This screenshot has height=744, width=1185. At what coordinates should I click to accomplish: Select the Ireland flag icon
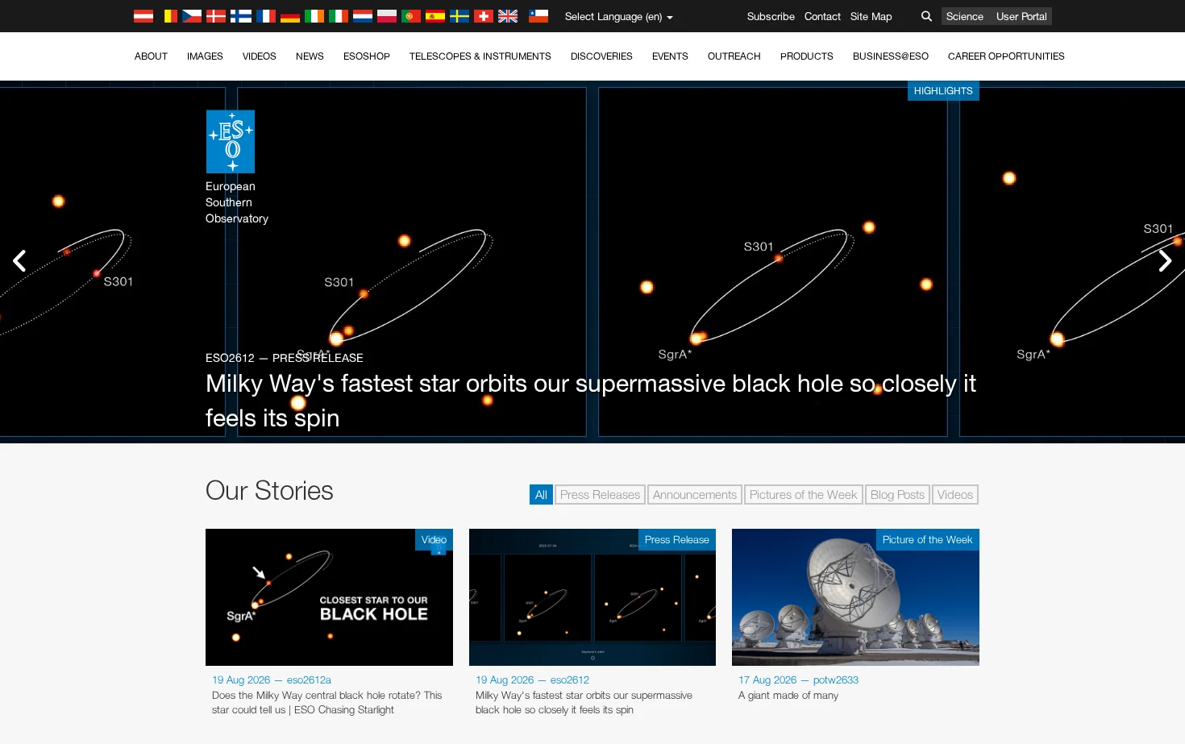[x=314, y=16]
